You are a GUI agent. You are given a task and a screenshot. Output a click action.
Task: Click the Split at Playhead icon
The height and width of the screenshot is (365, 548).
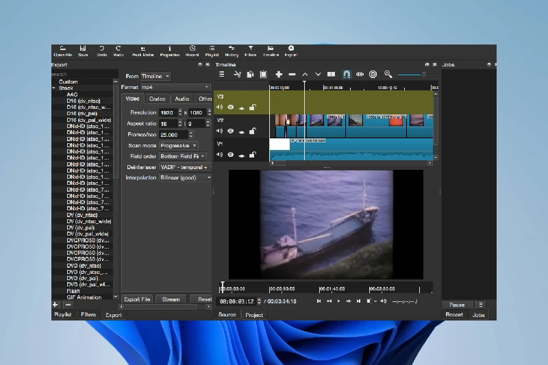[331, 75]
